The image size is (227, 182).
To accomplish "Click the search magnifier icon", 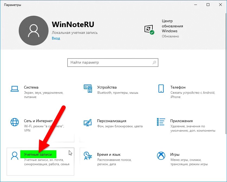I will pyautogui.click(x=154, y=63).
